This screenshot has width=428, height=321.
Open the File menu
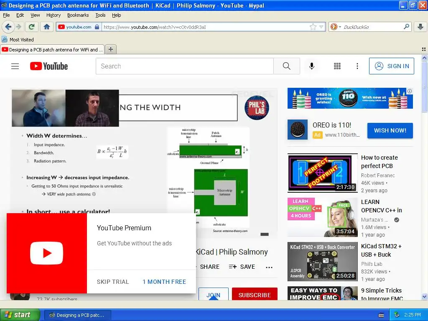6,15
